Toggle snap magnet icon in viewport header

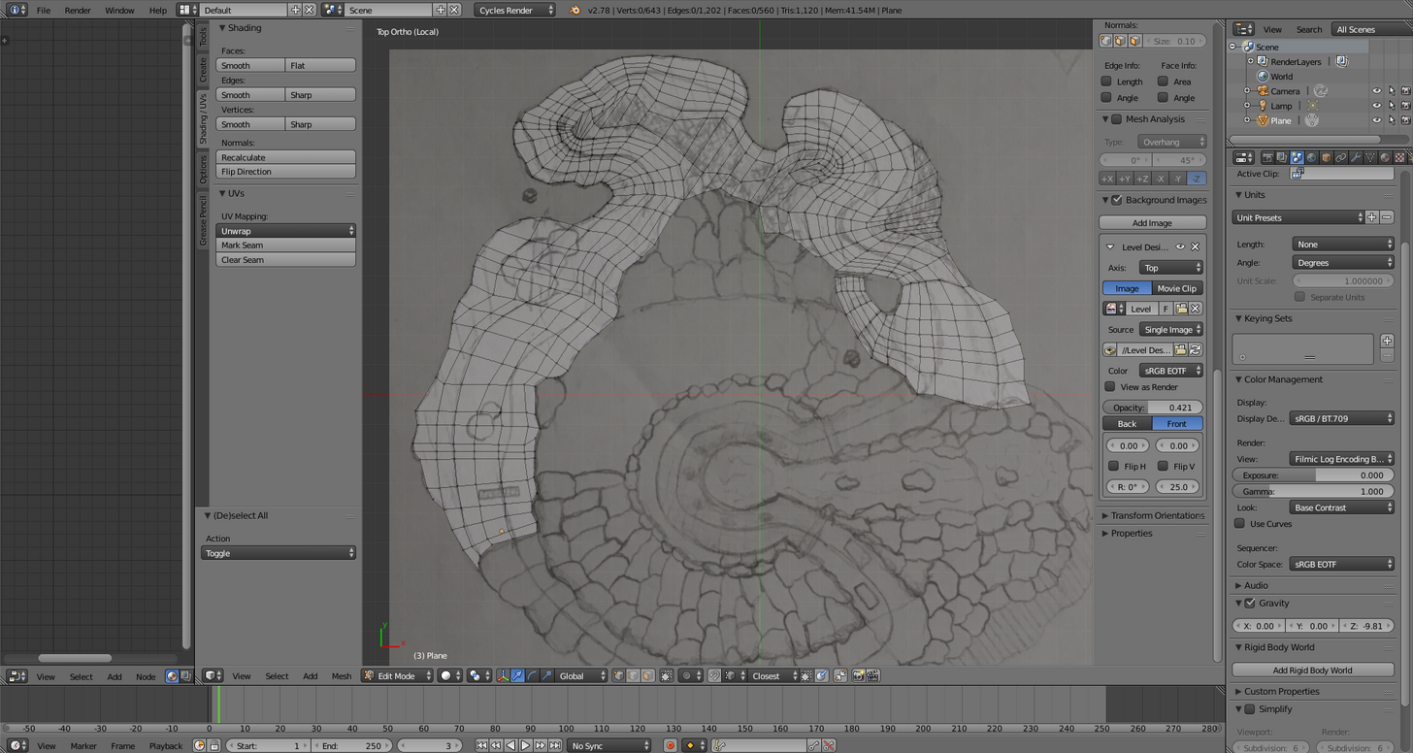714,675
